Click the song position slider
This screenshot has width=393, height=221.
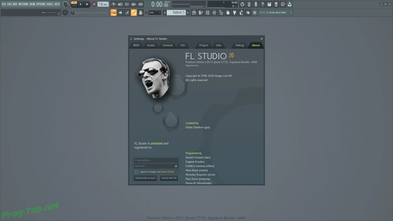point(90,13)
